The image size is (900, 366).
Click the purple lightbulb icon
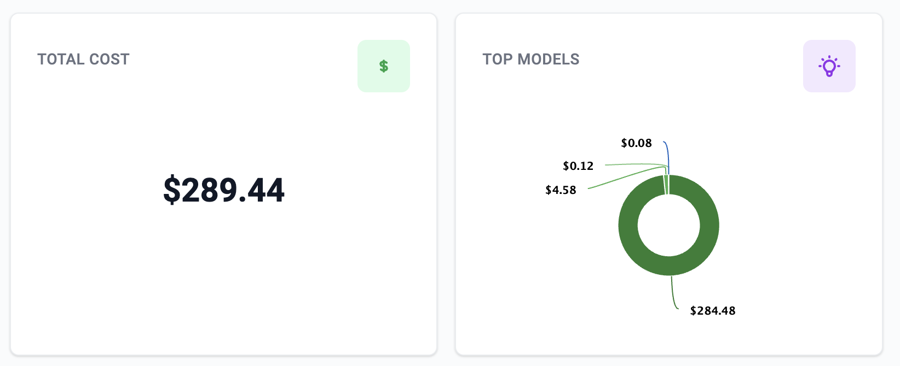click(x=829, y=66)
